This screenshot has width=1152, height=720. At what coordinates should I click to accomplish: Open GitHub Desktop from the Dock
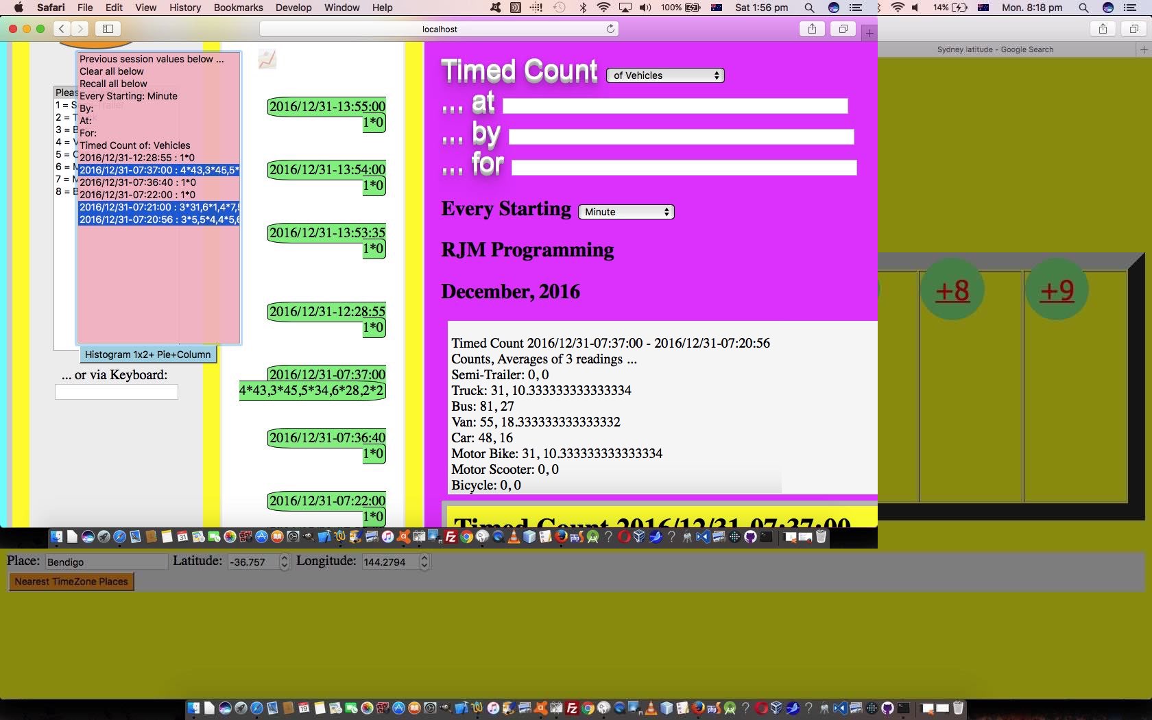pos(749,538)
